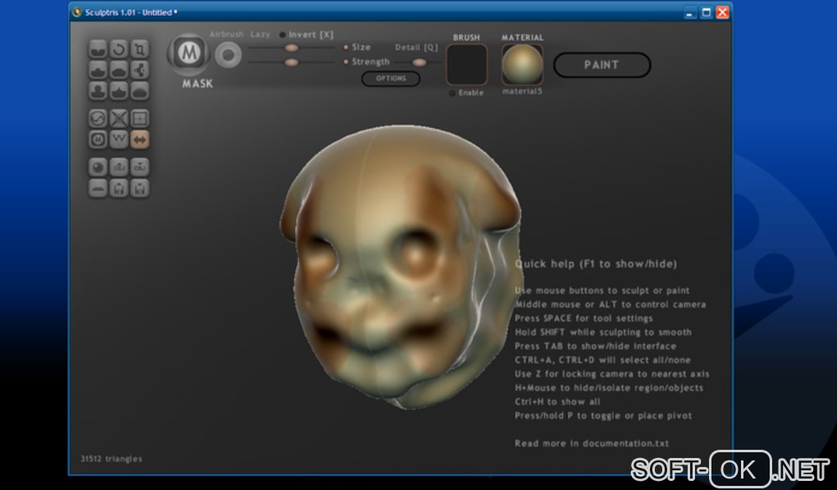Viewport: 837px width, 490px height.
Task: Click the Save file icon
Action: [x=139, y=188]
